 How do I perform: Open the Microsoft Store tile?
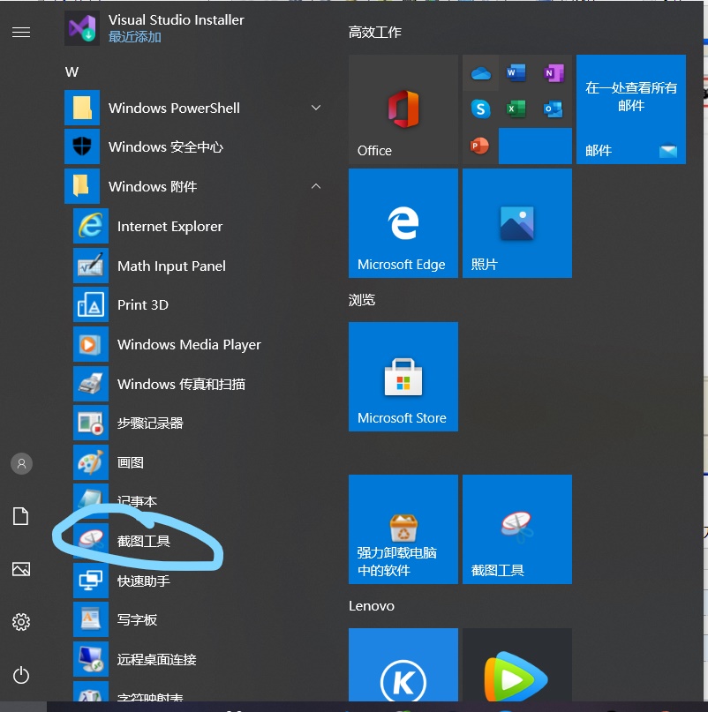[403, 377]
